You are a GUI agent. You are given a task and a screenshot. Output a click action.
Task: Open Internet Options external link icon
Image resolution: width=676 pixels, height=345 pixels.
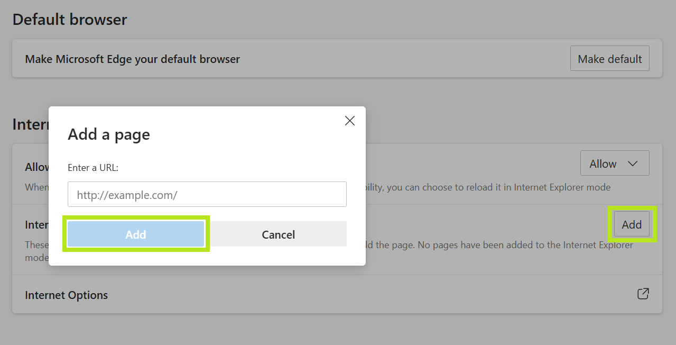[643, 294]
